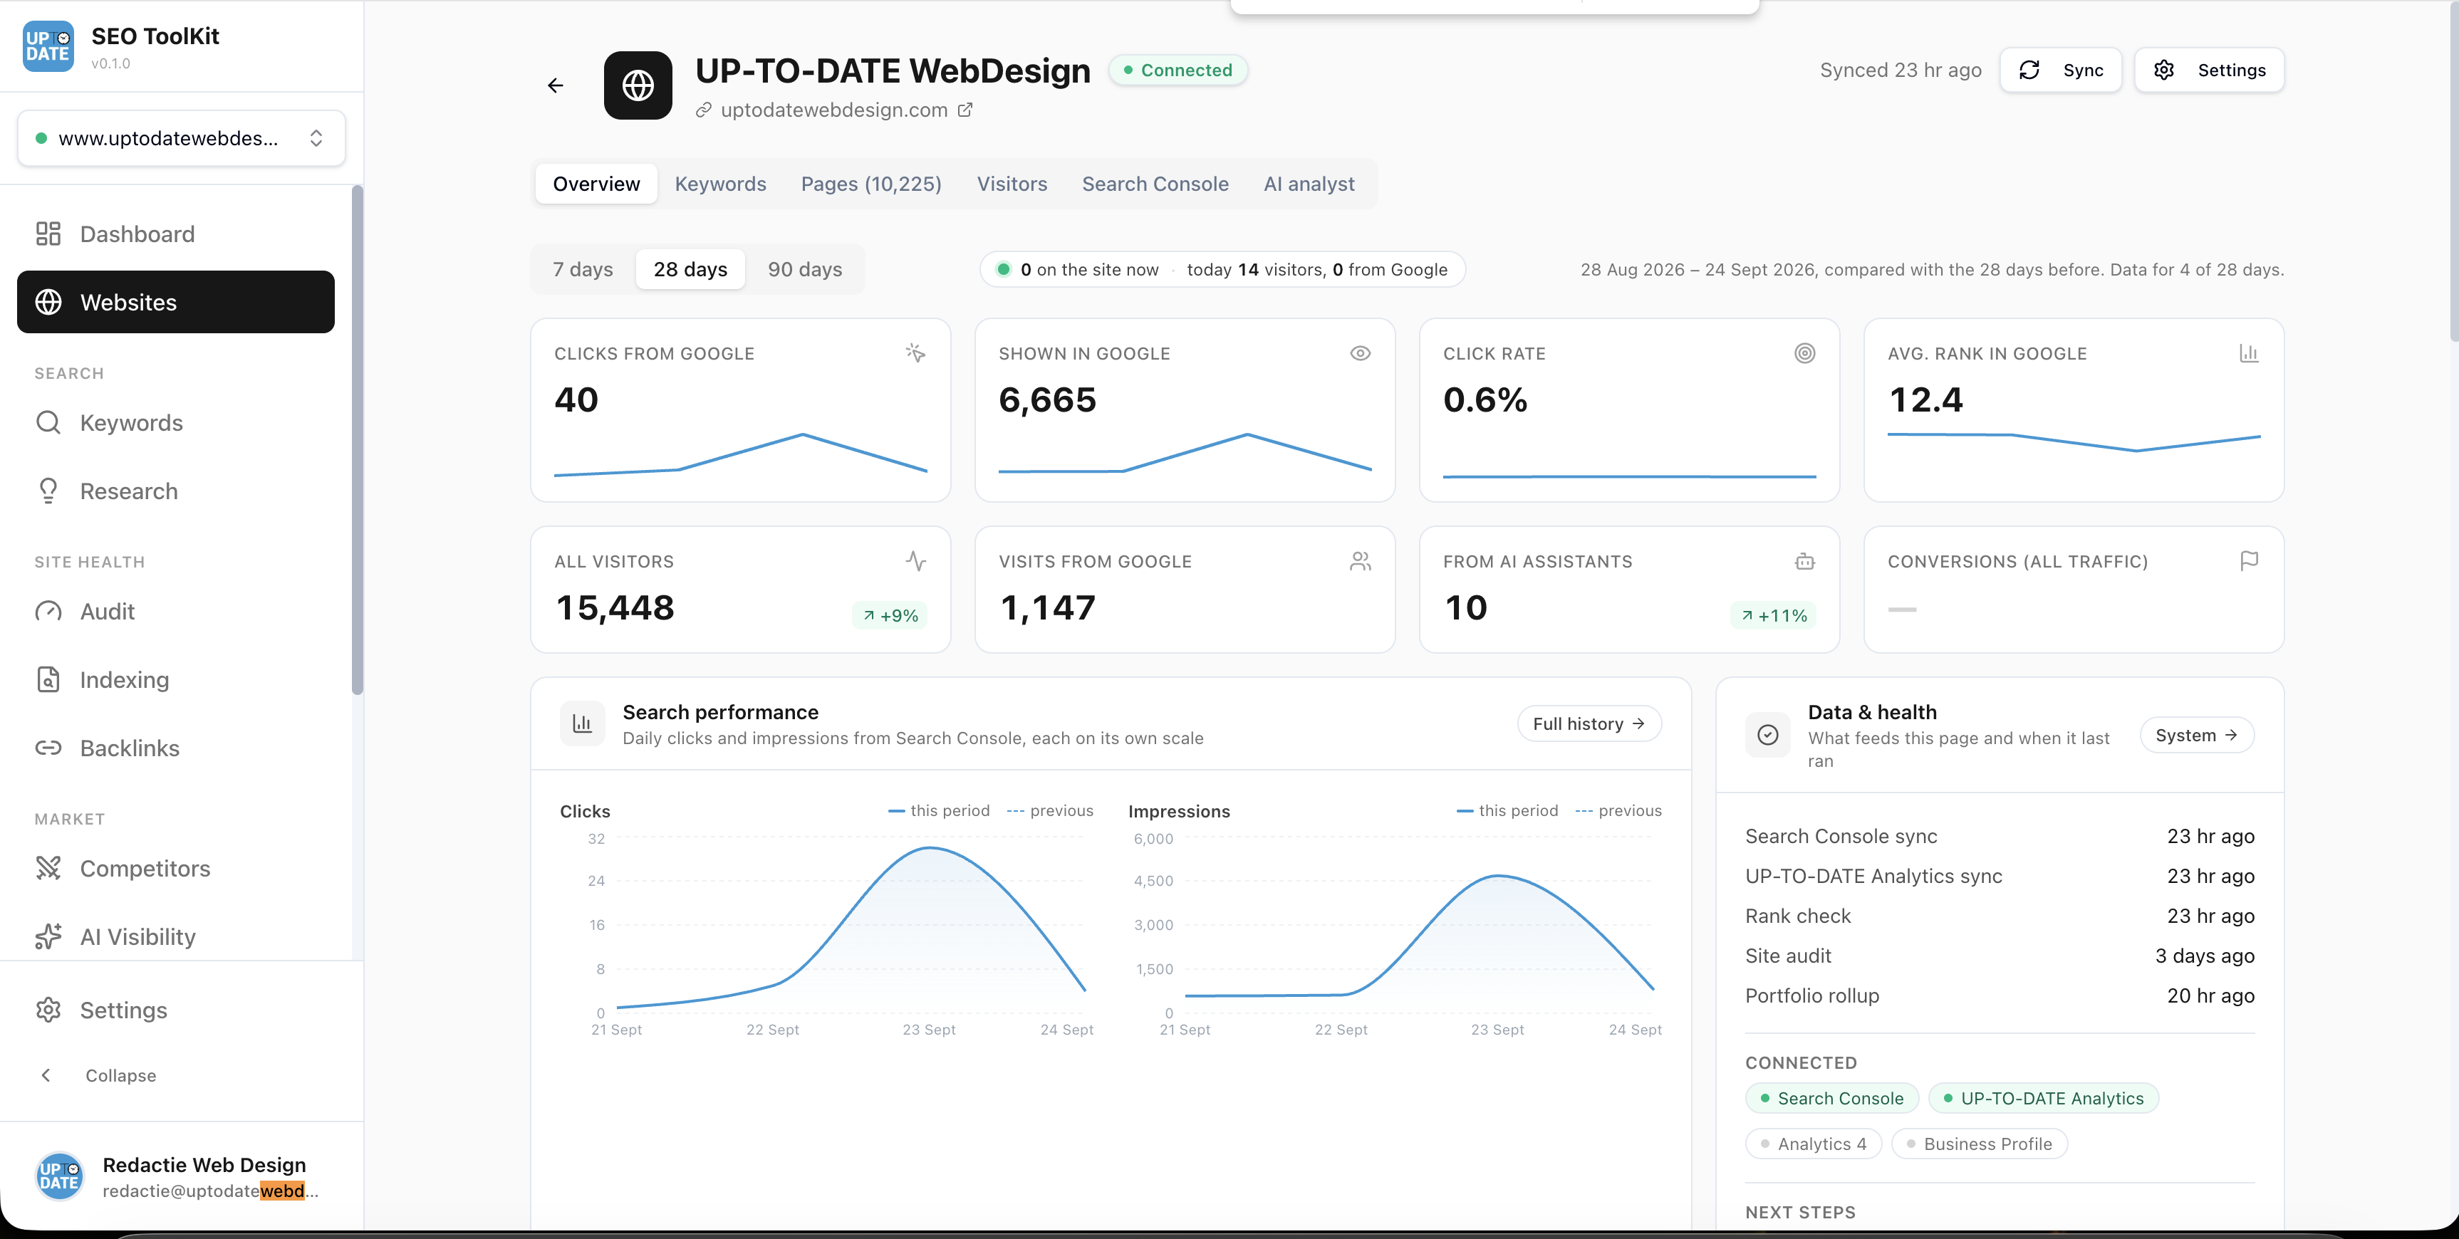
Task: Select the 7 days range
Action: (x=582, y=269)
